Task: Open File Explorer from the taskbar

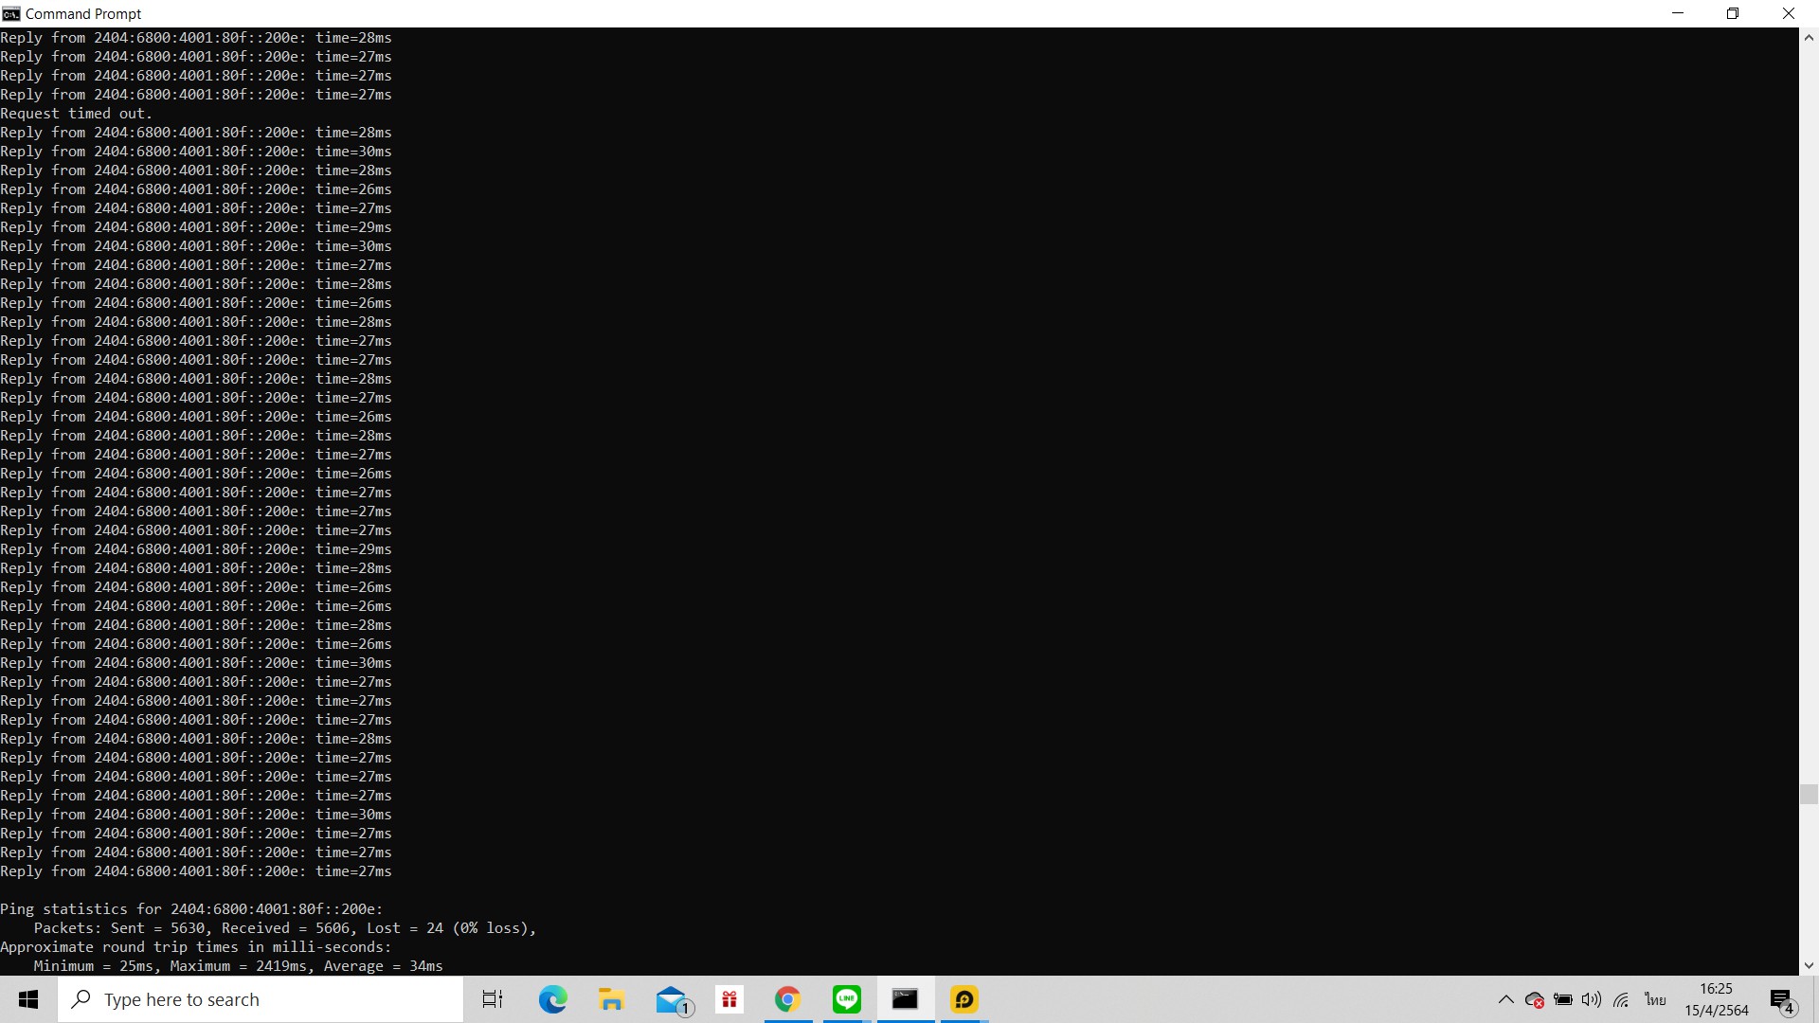Action: (x=611, y=999)
